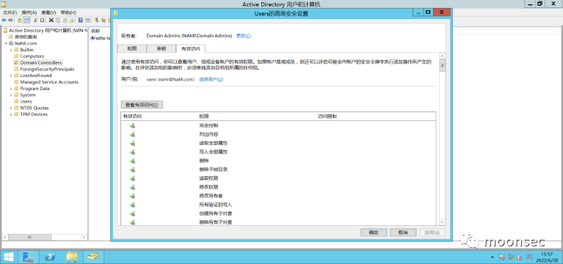
Task: Click the Cut scissors toolbar icon
Action: click(35, 20)
